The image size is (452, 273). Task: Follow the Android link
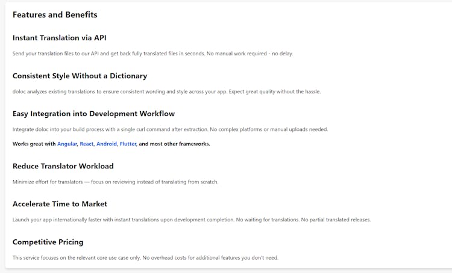click(106, 144)
